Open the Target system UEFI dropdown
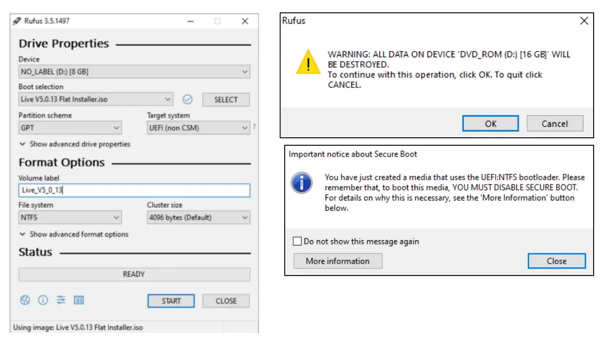The width and height of the screenshot is (607, 341). click(198, 128)
